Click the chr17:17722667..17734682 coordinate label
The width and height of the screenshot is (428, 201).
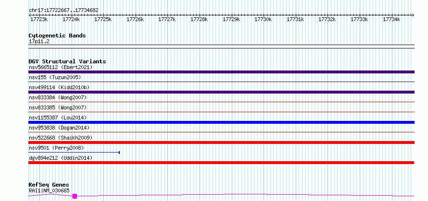point(63,10)
